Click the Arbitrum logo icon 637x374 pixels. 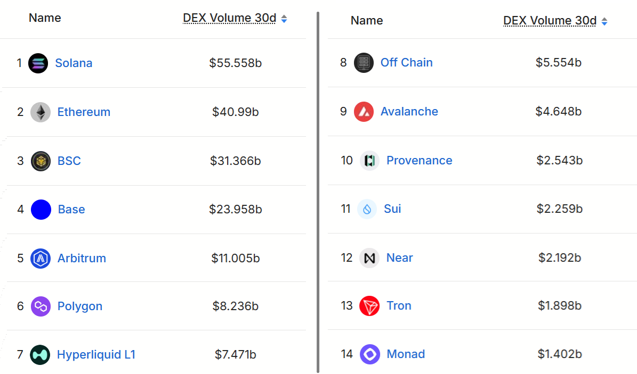(41, 259)
